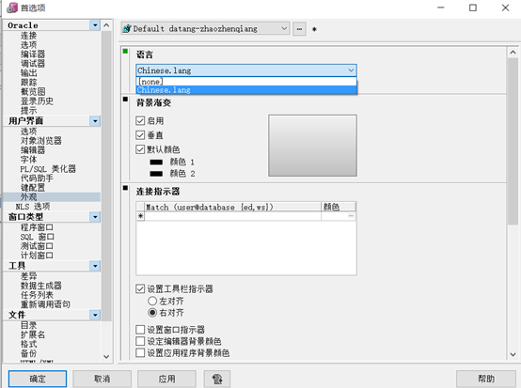Click the preferences window title icon
This screenshot has width=521, height=388.
(12, 8)
